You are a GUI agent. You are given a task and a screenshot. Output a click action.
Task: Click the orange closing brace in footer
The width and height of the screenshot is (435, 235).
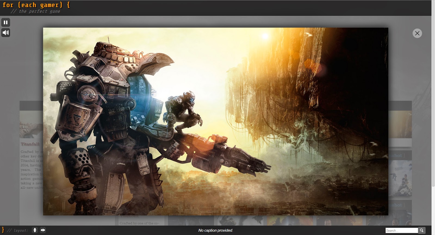point(3,230)
